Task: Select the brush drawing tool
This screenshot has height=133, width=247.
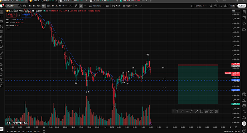Action: click(x=1, y=36)
